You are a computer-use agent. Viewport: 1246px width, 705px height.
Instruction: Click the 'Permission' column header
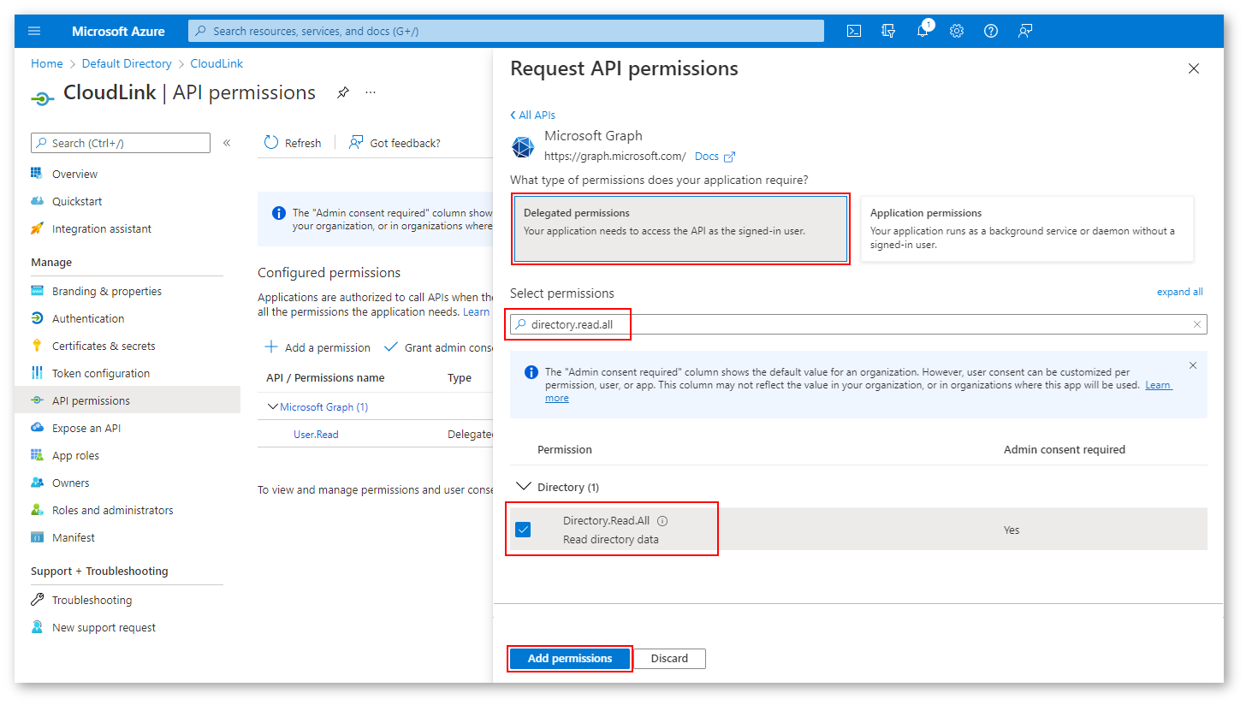pos(565,449)
